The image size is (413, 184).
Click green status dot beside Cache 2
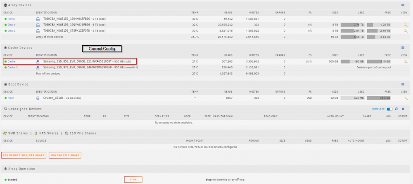point(5,68)
